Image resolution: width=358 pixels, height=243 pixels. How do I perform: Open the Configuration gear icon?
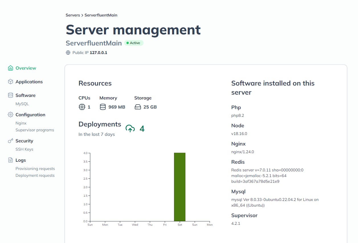[x=10, y=115]
